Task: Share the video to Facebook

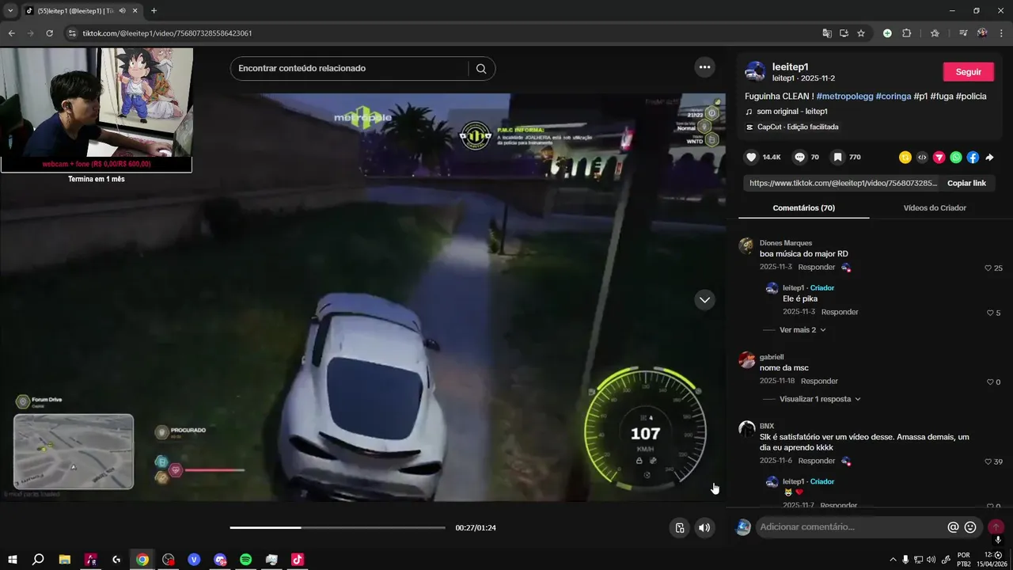Action: click(x=973, y=158)
